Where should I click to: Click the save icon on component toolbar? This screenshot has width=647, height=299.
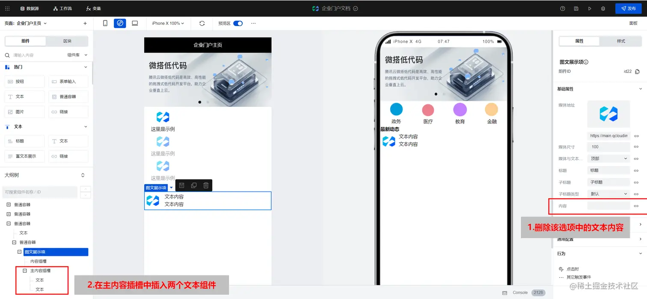[x=181, y=185]
